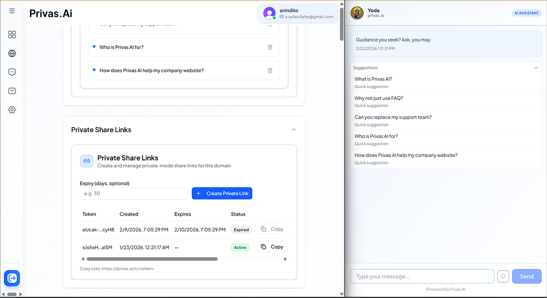Click 'How does Privas AI help my company website?' row
547x298 pixels.
pos(184,71)
